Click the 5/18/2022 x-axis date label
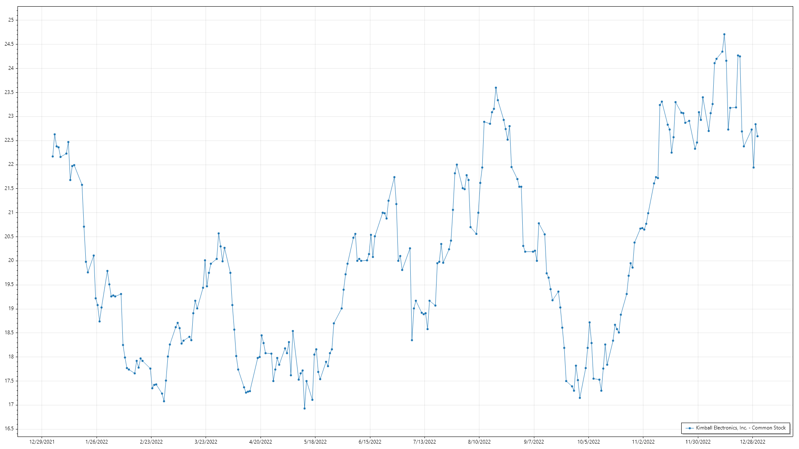Viewport: 799px width, 449px height. pos(315,442)
